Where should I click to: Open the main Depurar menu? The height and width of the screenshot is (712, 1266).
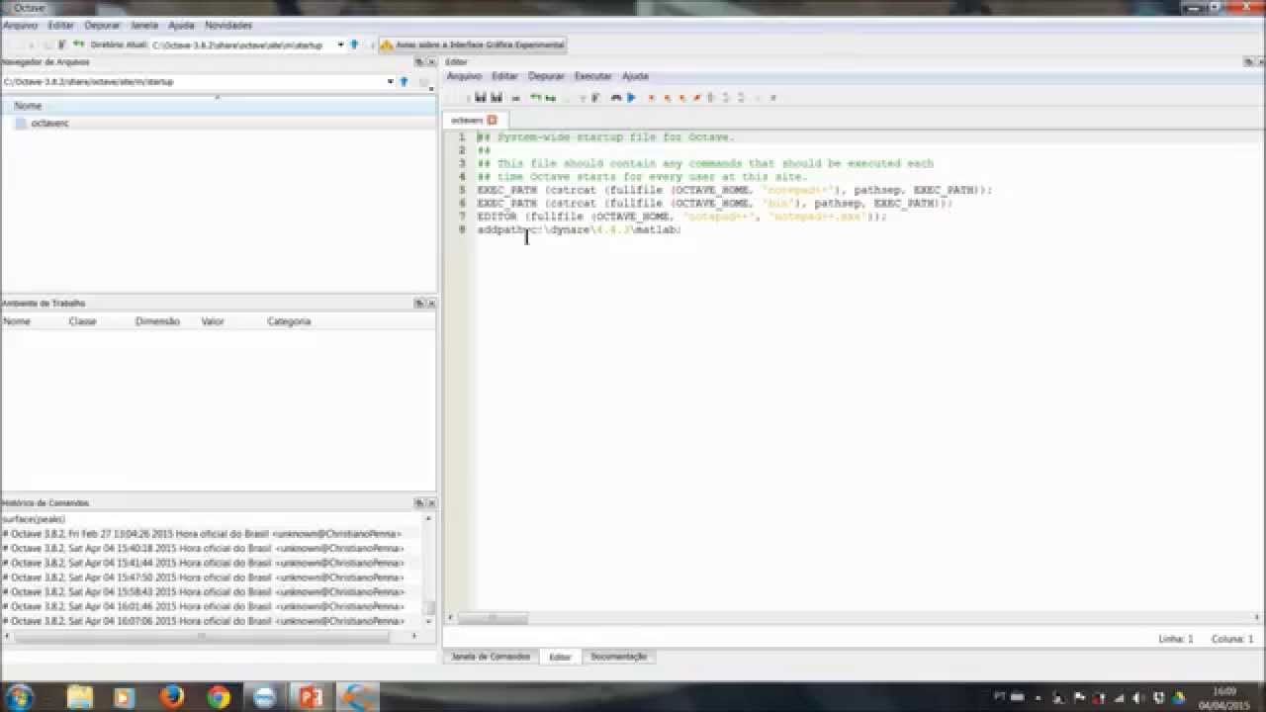(x=102, y=25)
